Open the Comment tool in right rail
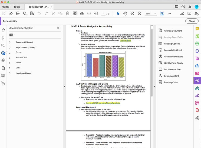The height and width of the screenshot is (148, 201). click(197, 29)
